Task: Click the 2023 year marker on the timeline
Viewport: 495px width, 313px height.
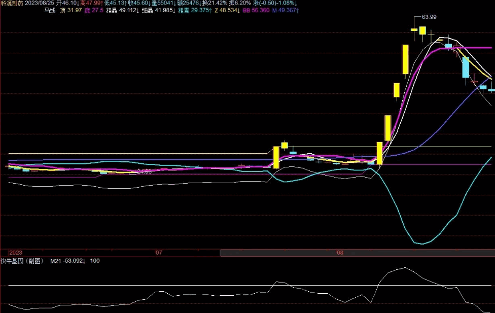Action: pos(16,253)
